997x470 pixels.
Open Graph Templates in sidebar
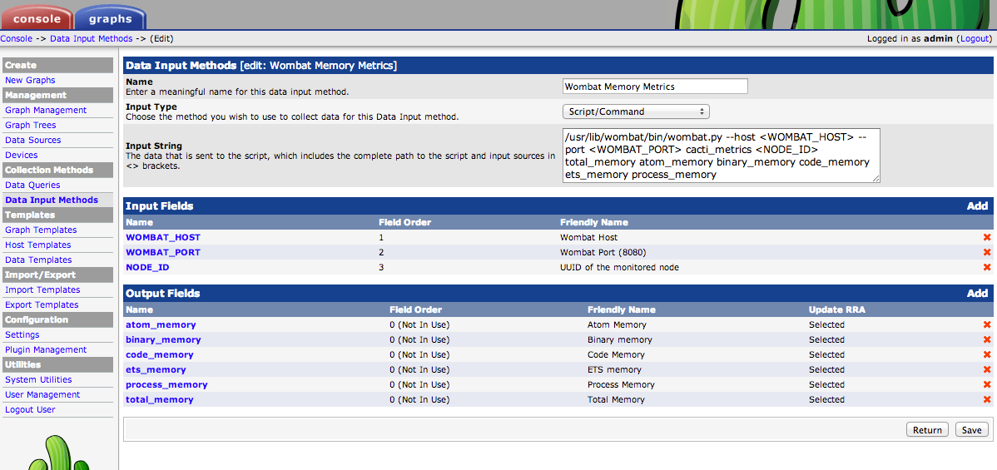[41, 230]
